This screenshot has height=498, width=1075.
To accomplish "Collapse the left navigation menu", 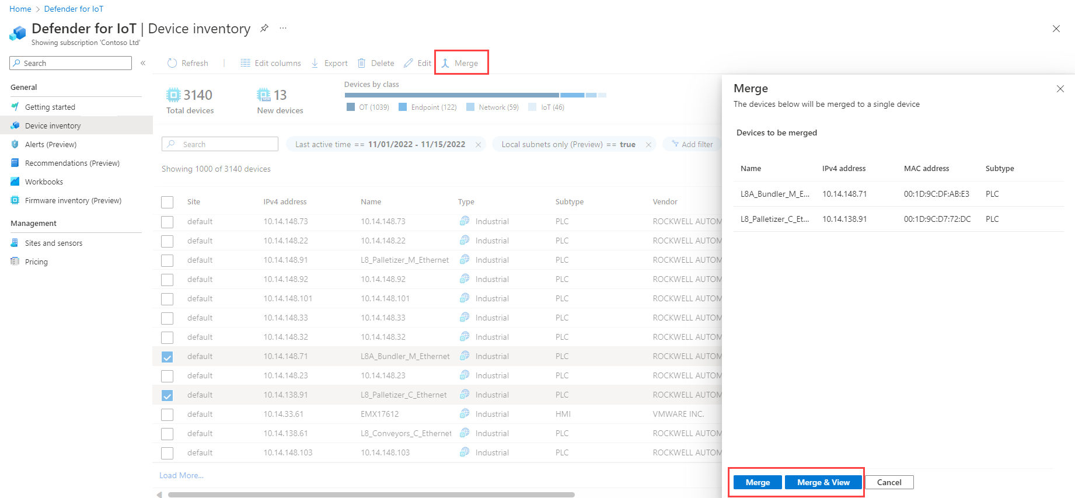I will pyautogui.click(x=143, y=63).
